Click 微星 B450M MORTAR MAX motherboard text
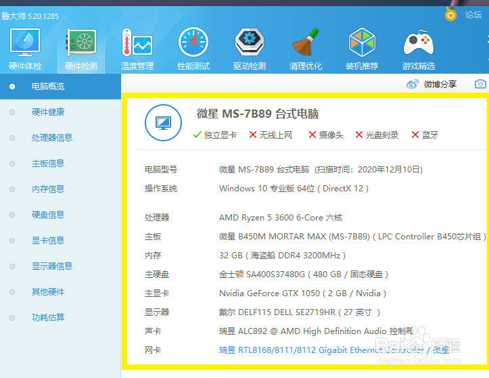 click(x=352, y=237)
